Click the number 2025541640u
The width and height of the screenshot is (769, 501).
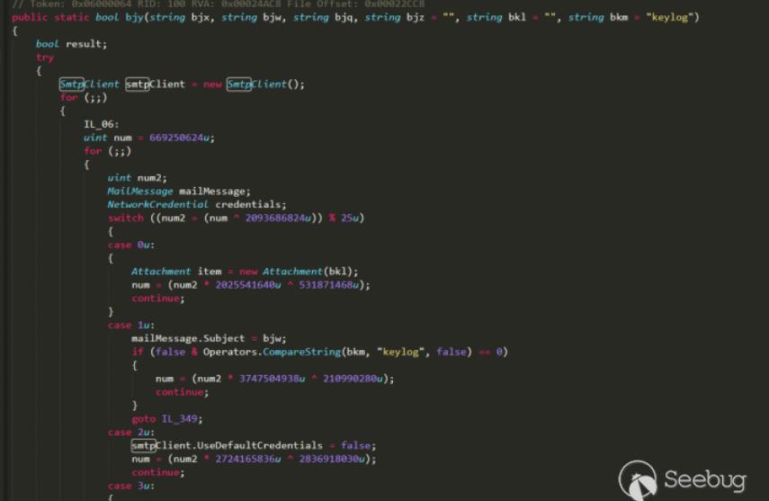coord(248,284)
